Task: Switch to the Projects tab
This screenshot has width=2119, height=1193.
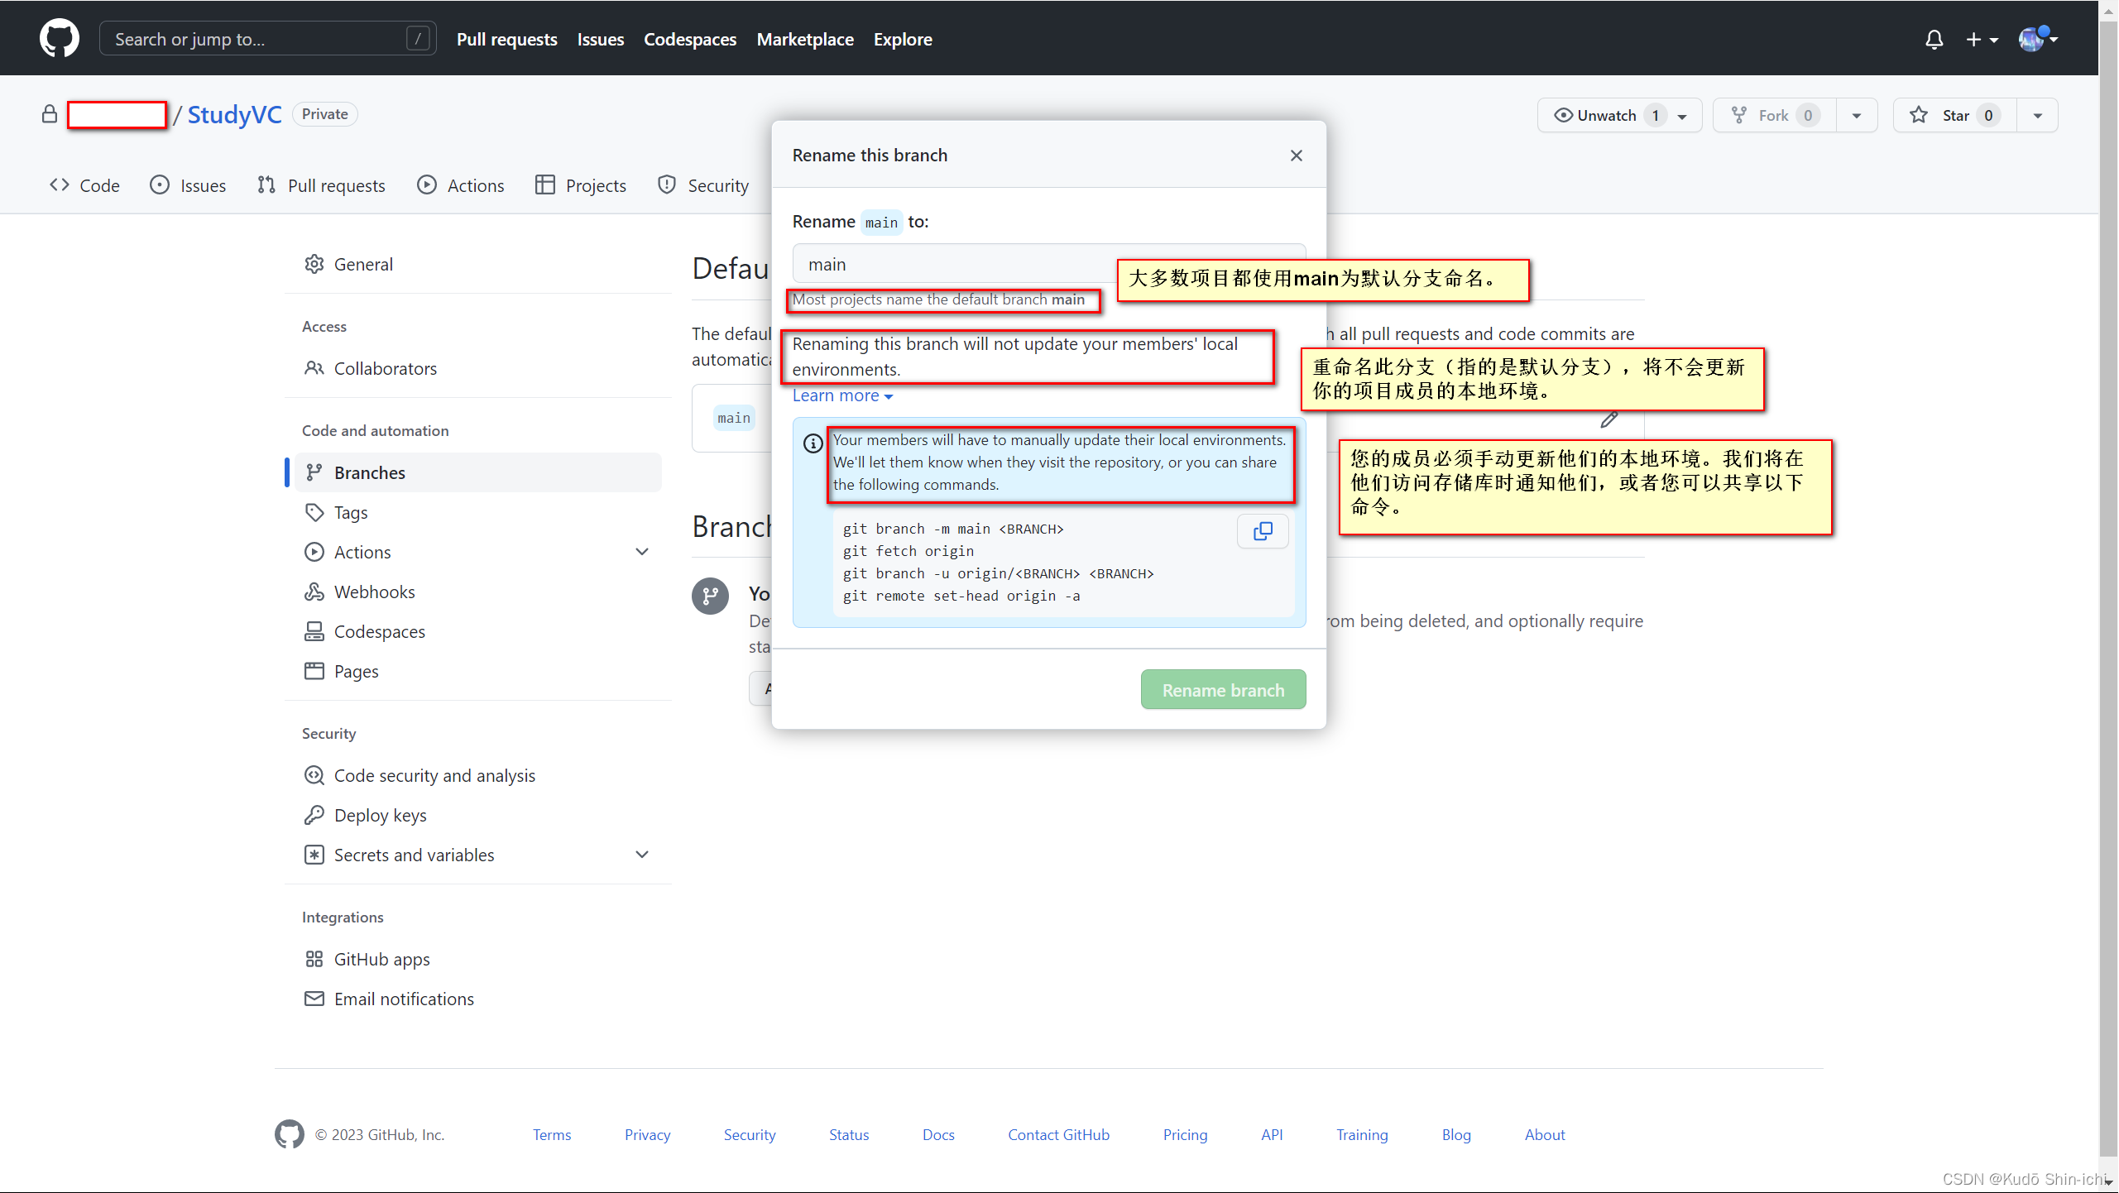Action: [581, 185]
